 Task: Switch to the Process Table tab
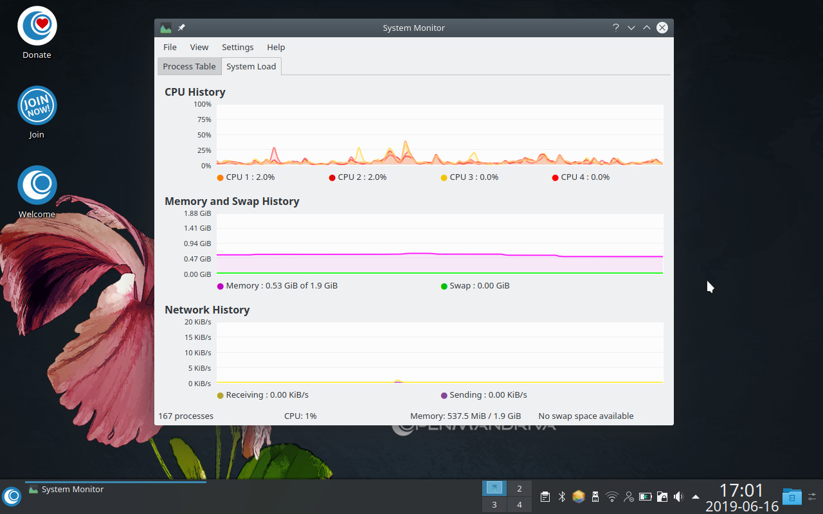point(189,66)
